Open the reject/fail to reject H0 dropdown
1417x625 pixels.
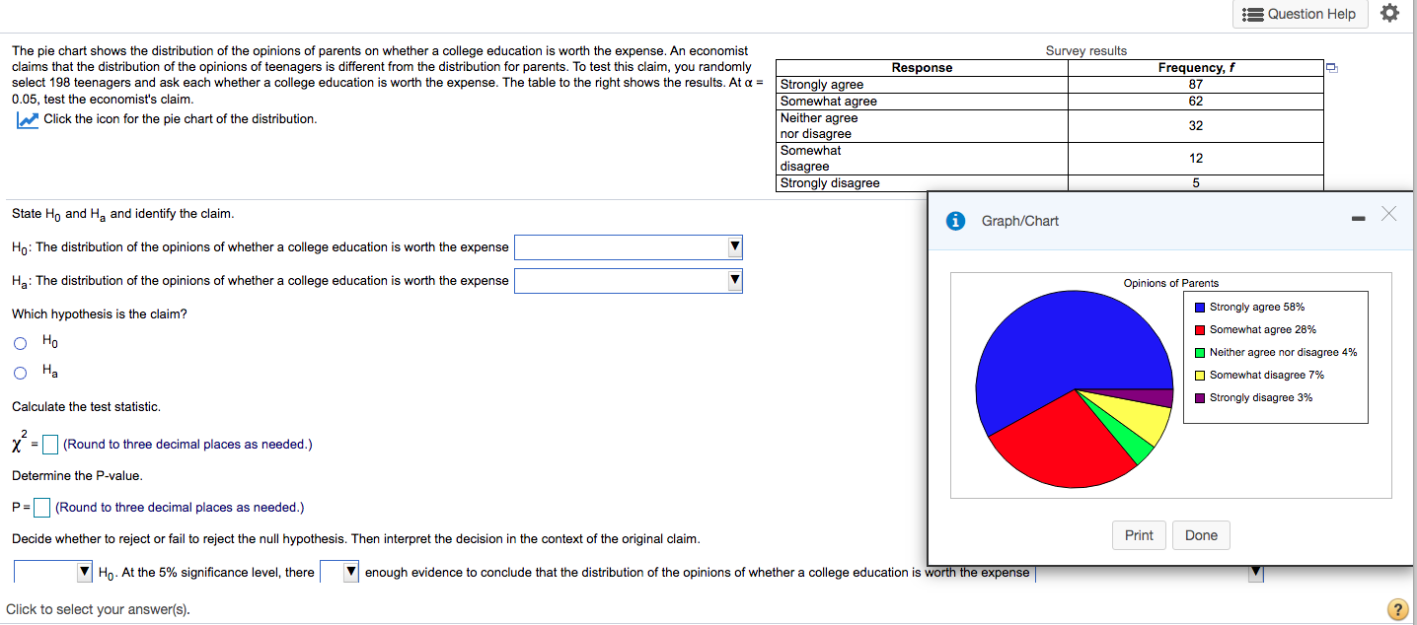pyautogui.click(x=53, y=572)
